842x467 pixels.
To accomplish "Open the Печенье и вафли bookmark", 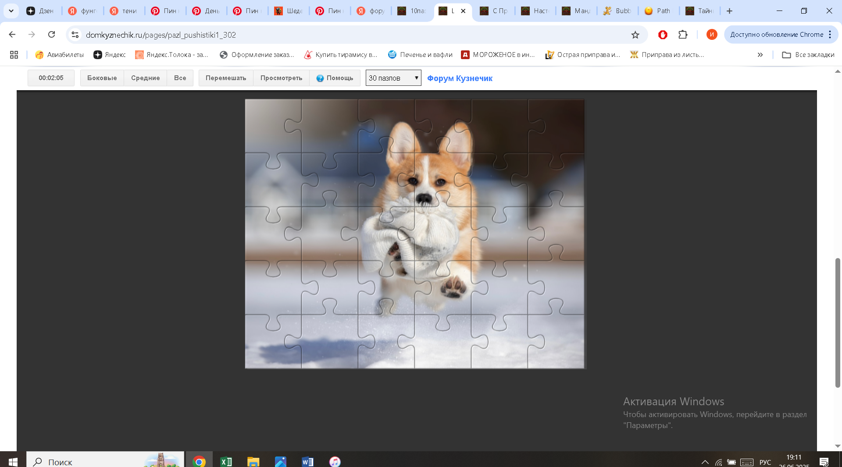I will [x=420, y=55].
